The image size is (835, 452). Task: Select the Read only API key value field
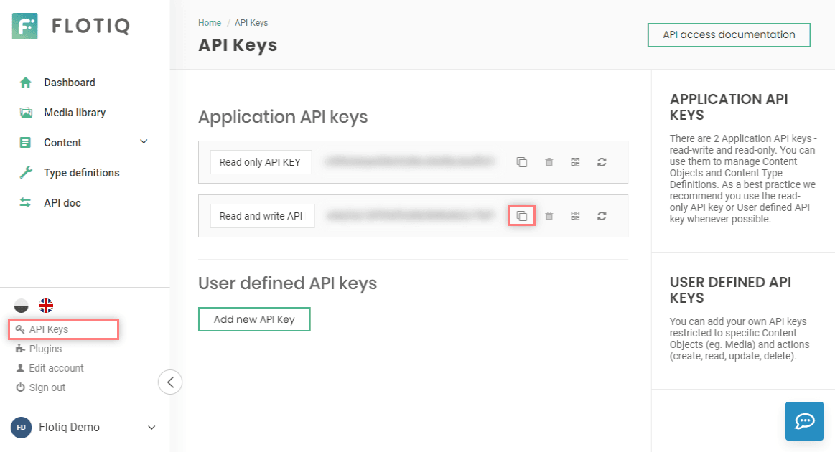tap(410, 162)
